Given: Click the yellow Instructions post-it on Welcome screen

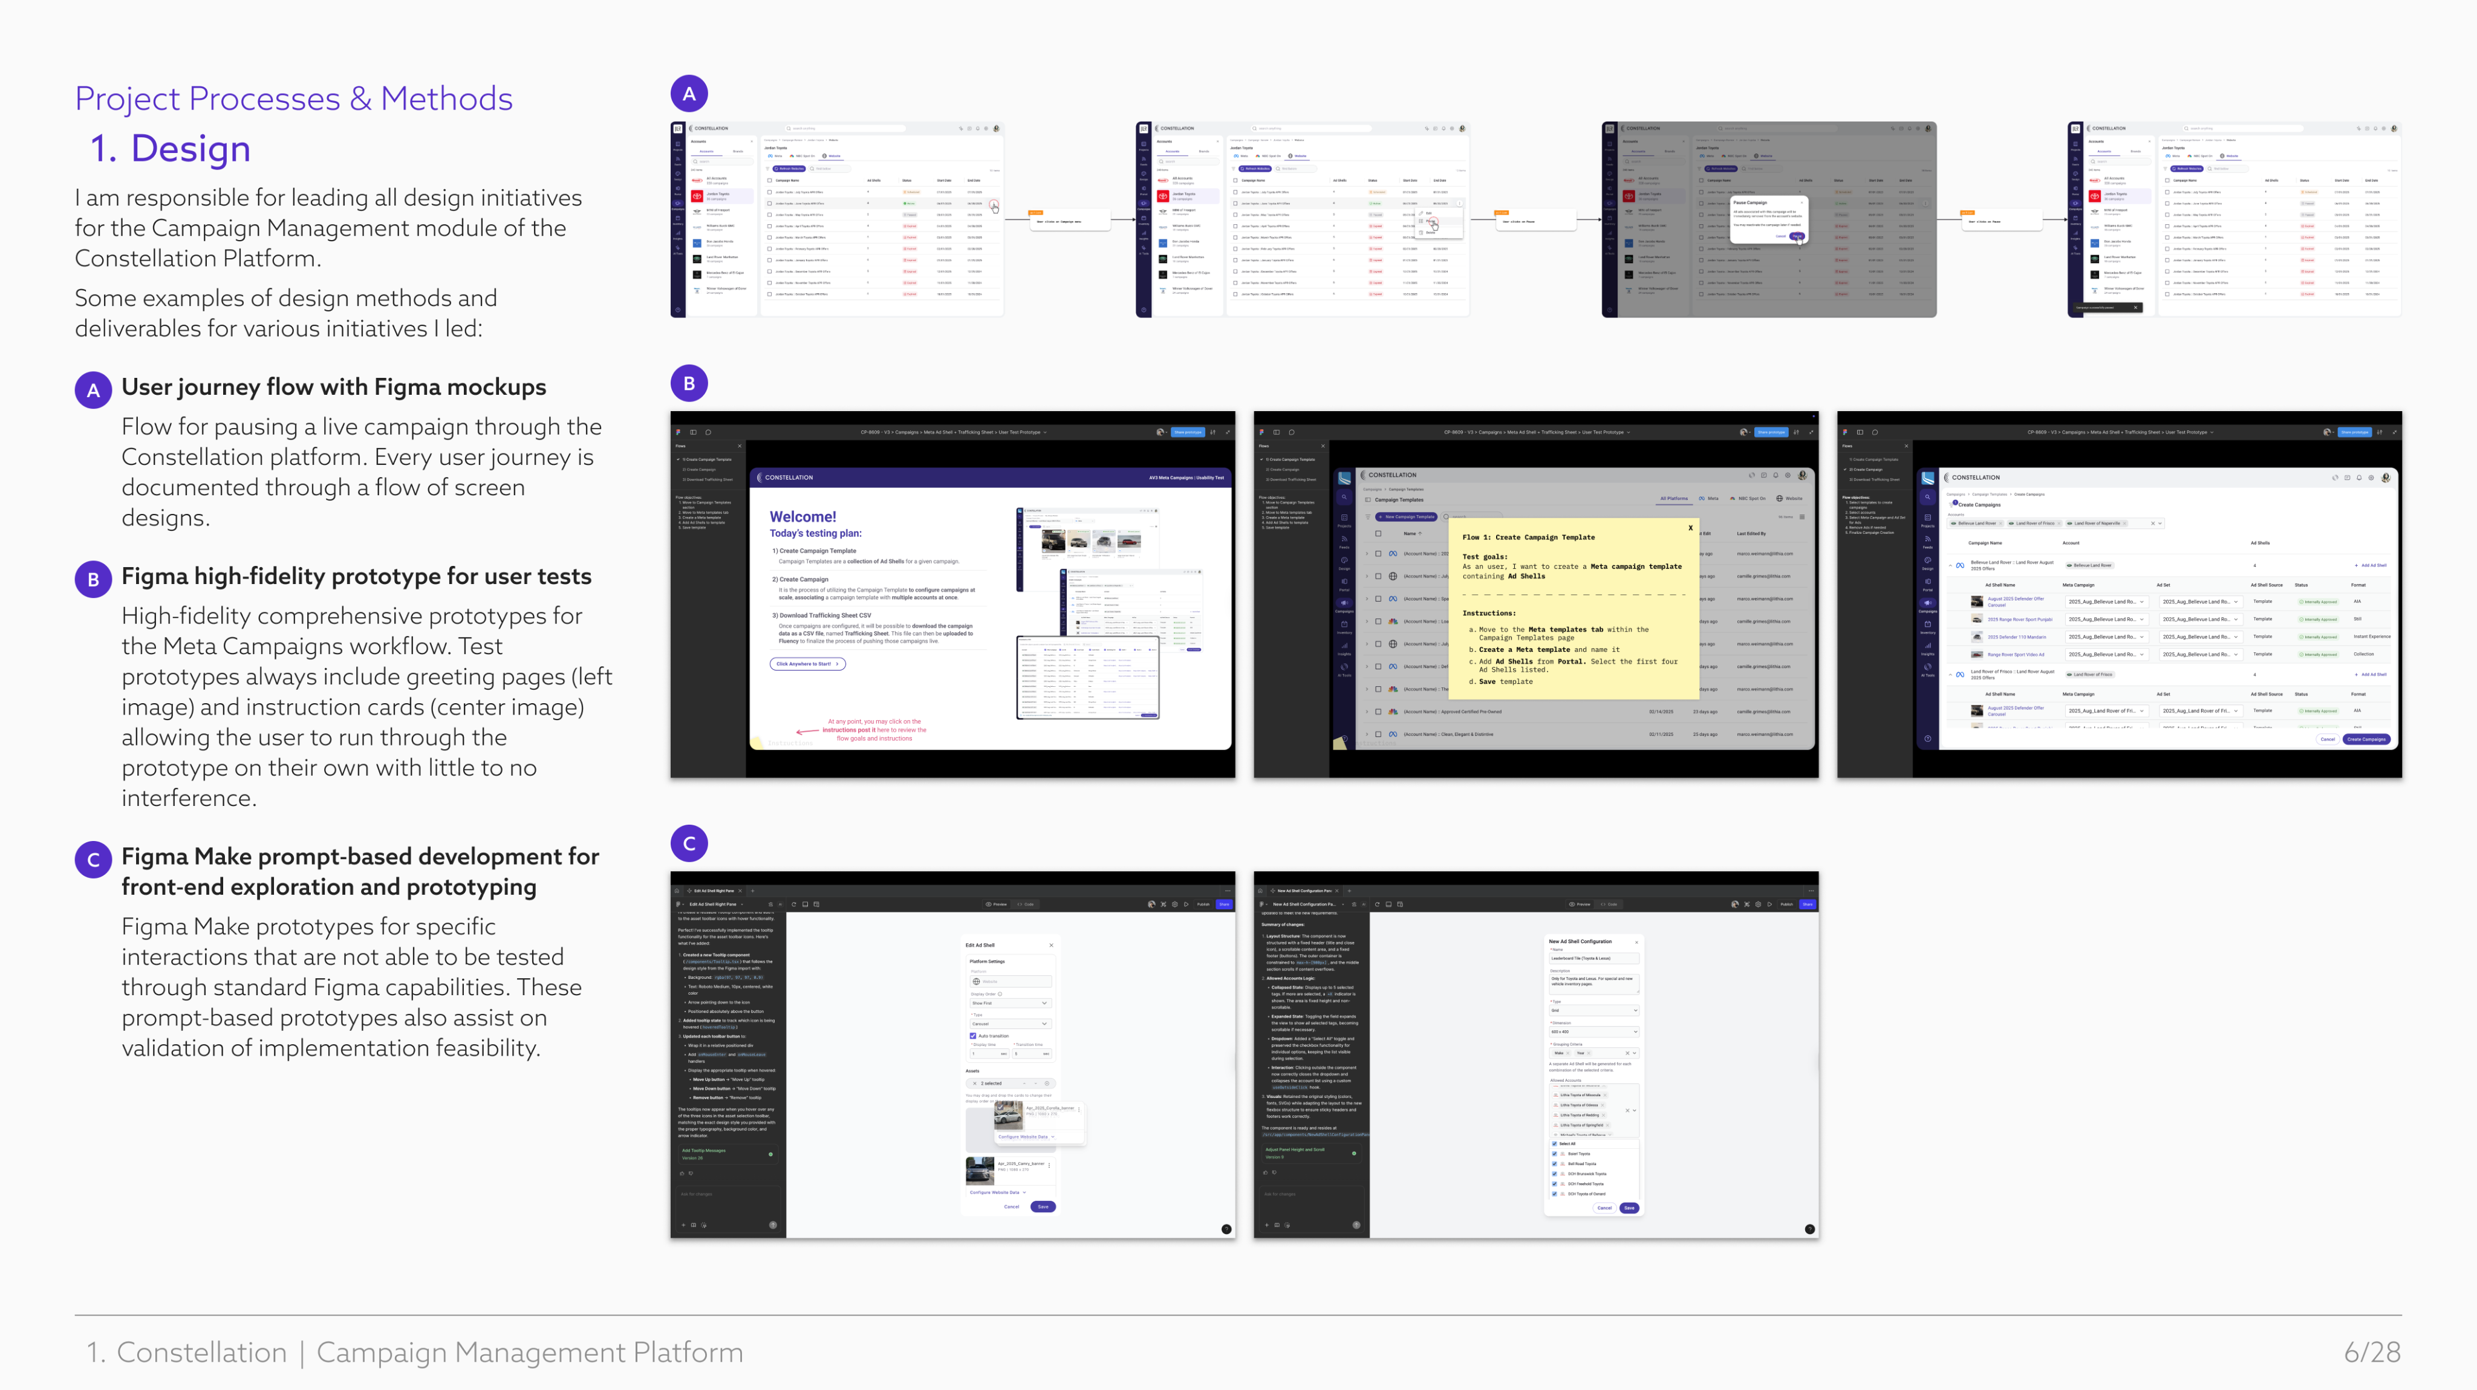Looking at the screenshot, I should click(757, 742).
